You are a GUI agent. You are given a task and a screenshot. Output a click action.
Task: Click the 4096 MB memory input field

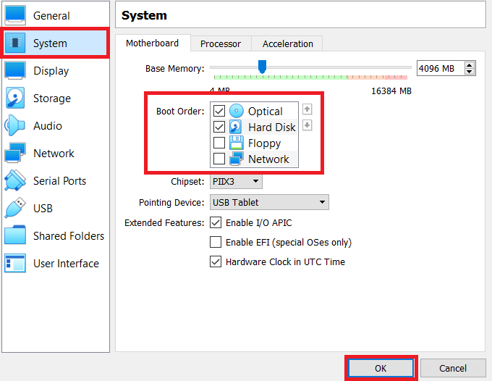pyautogui.click(x=441, y=68)
